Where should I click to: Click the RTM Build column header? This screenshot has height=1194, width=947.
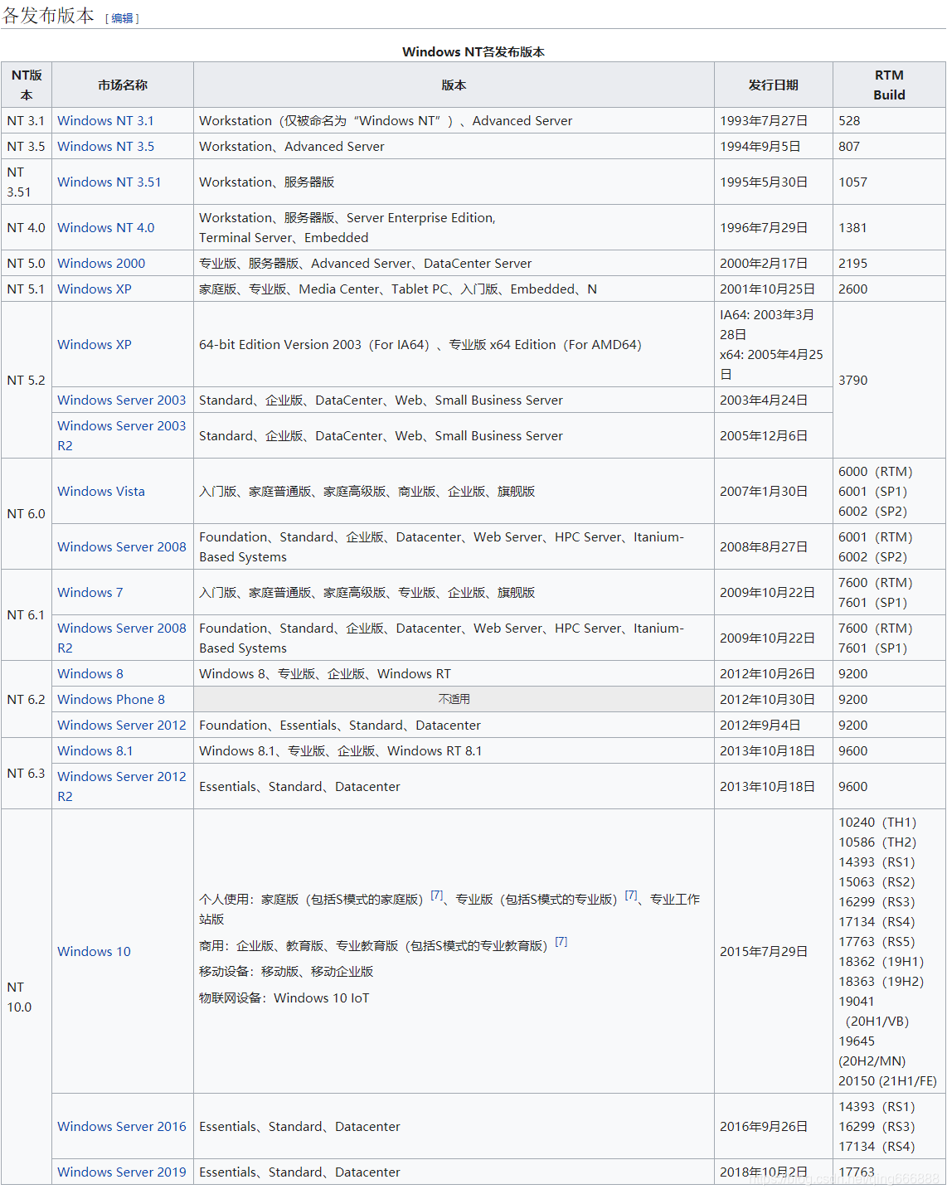(889, 85)
